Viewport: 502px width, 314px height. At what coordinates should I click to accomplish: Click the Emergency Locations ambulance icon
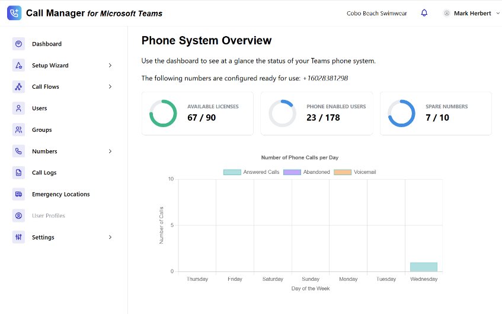click(x=18, y=194)
